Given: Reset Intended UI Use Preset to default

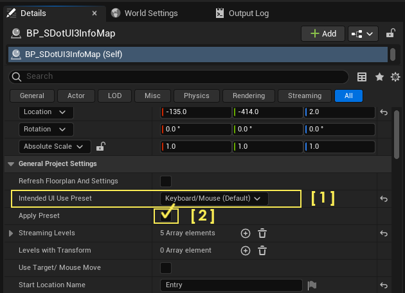Looking at the screenshot, I should point(384,199).
